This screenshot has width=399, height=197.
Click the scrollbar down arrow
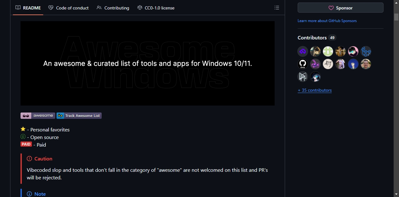pyautogui.click(x=396, y=194)
